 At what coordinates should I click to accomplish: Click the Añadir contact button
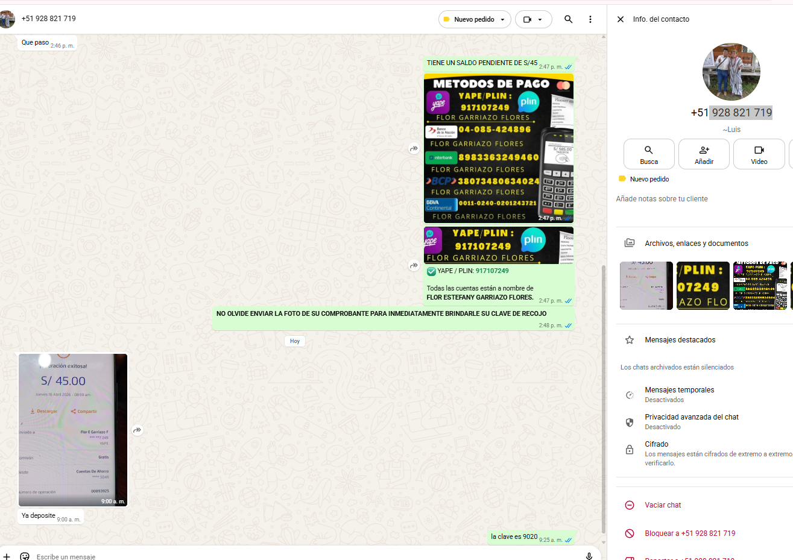pos(704,154)
